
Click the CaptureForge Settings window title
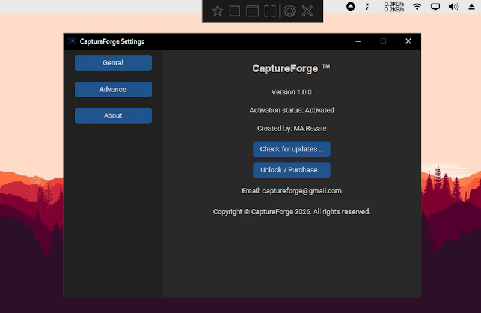112,41
